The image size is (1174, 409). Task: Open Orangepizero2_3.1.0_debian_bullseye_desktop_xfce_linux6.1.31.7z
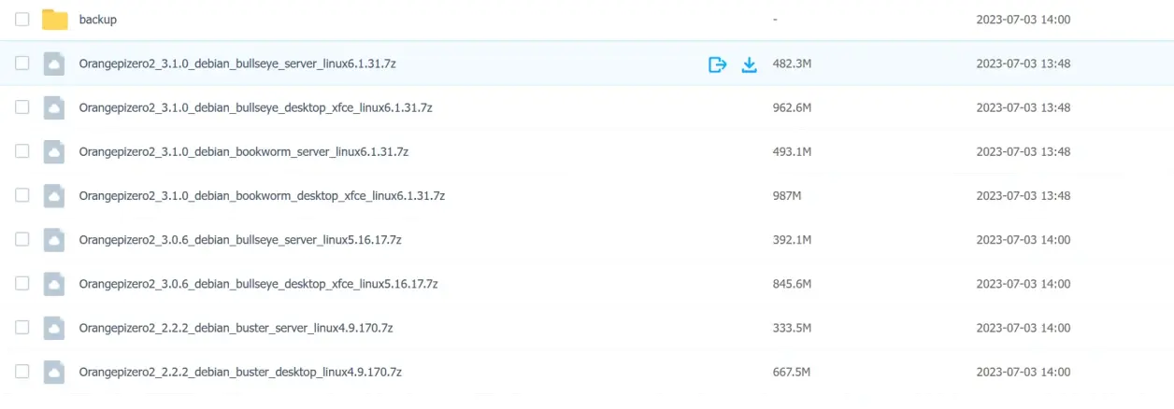tap(256, 107)
